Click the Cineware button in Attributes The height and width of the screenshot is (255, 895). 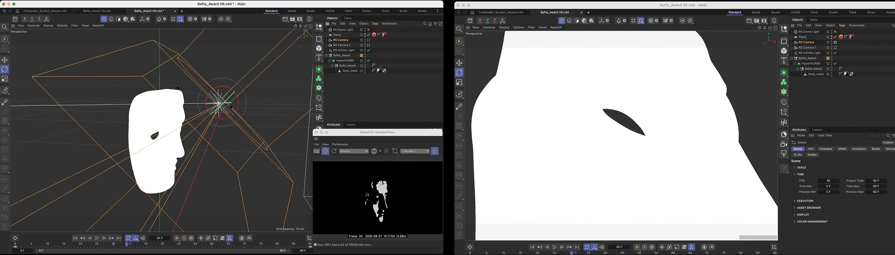coord(826,149)
